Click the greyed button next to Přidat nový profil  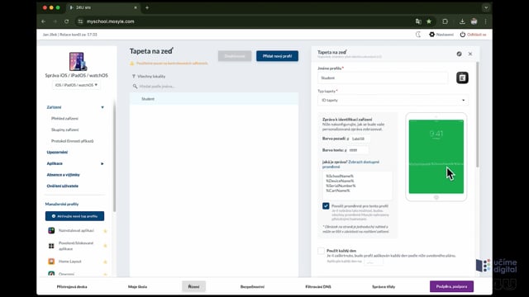(235, 56)
